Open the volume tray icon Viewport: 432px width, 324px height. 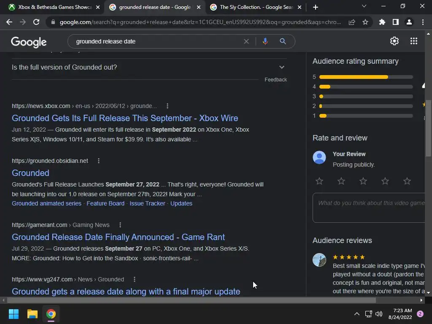[x=379, y=314]
